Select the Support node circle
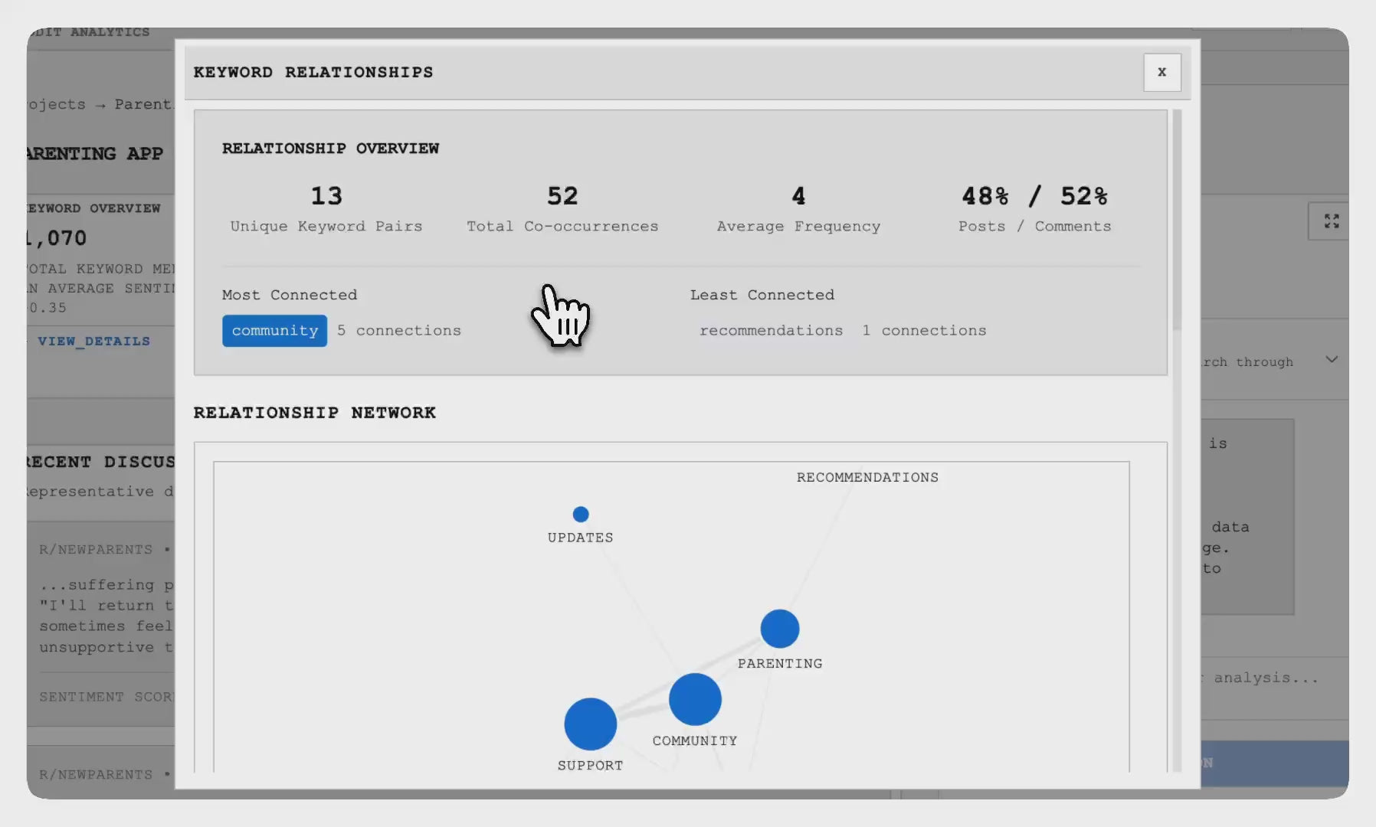 pyautogui.click(x=590, y=724)
